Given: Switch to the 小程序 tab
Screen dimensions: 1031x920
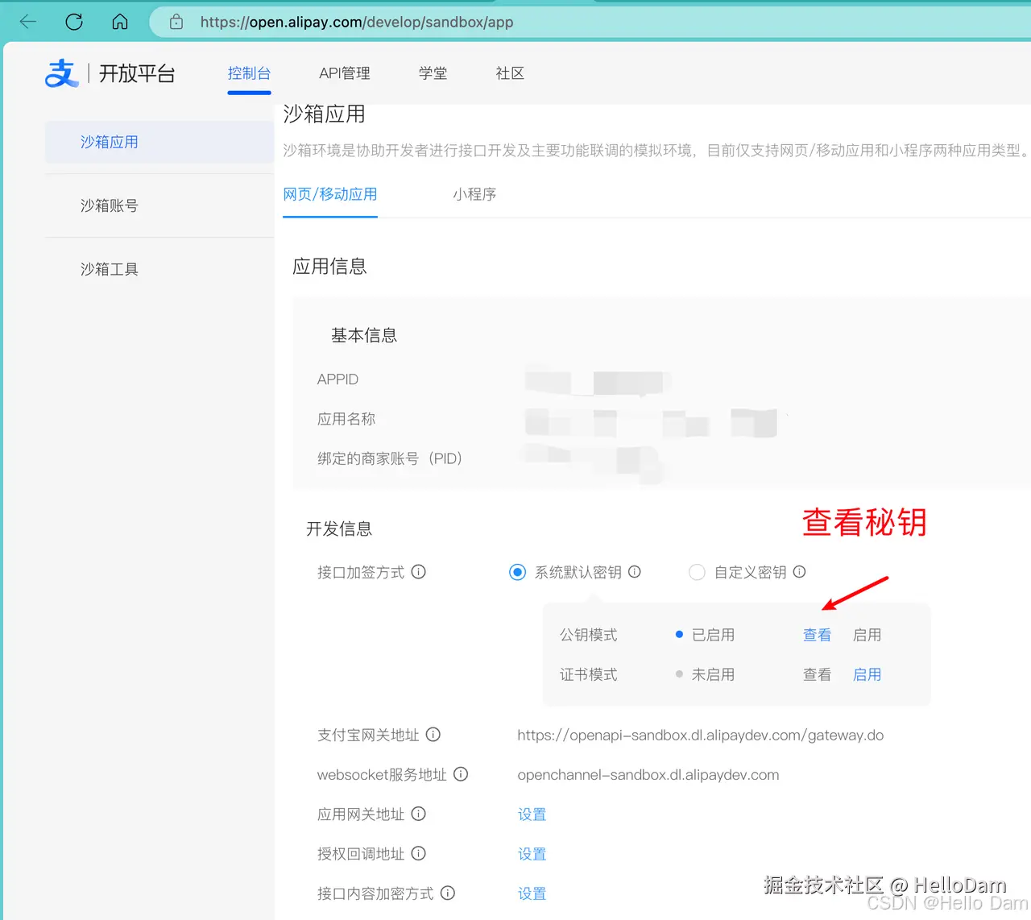Looking at the screenshot, I should [x=474, y=194].
